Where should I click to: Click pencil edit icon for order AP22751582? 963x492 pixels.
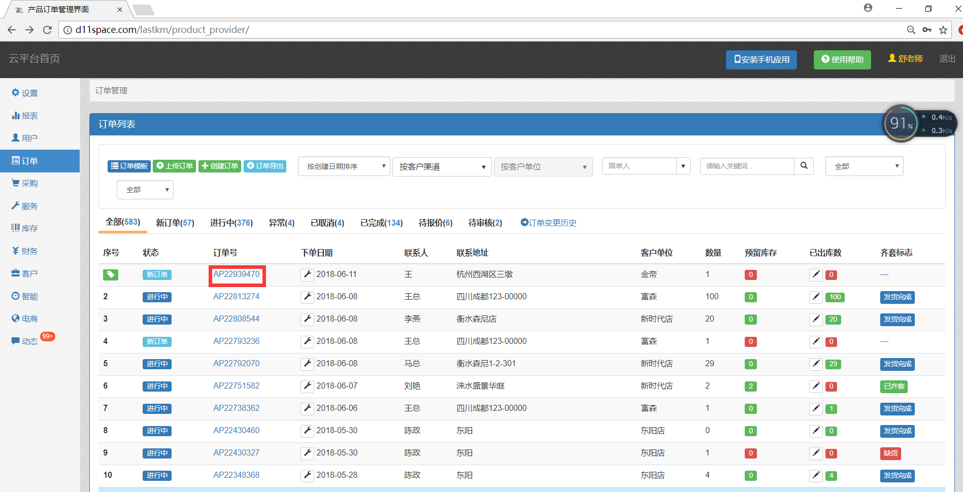[x=816, y=386]
